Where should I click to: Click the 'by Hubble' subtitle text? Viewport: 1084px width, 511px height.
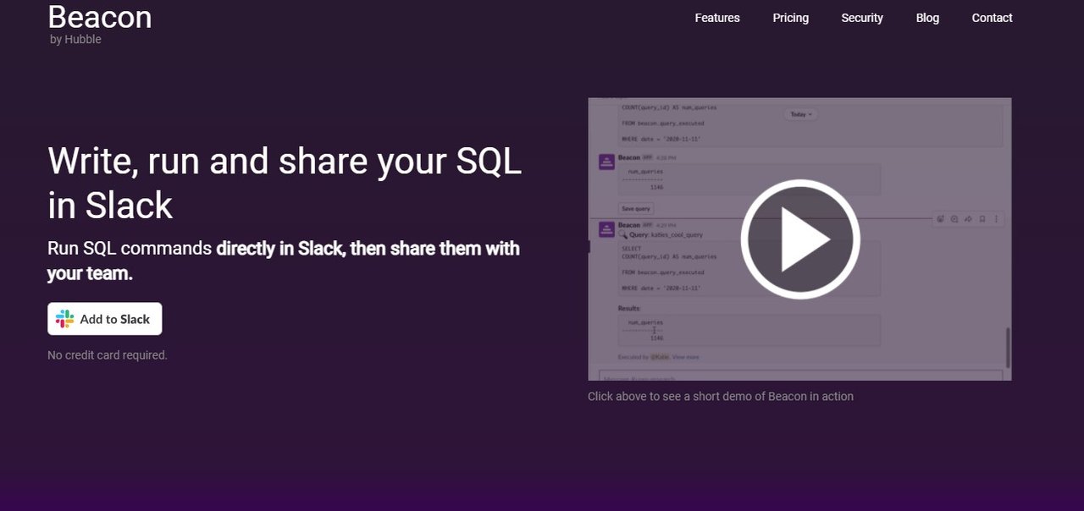click(75, 39)
